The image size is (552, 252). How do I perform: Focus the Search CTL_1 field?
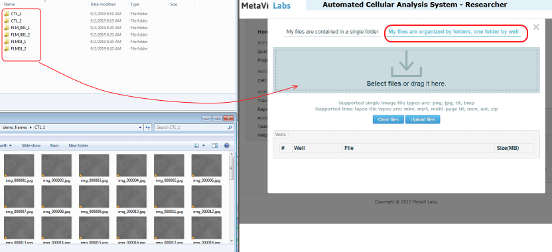coord(194,127)
